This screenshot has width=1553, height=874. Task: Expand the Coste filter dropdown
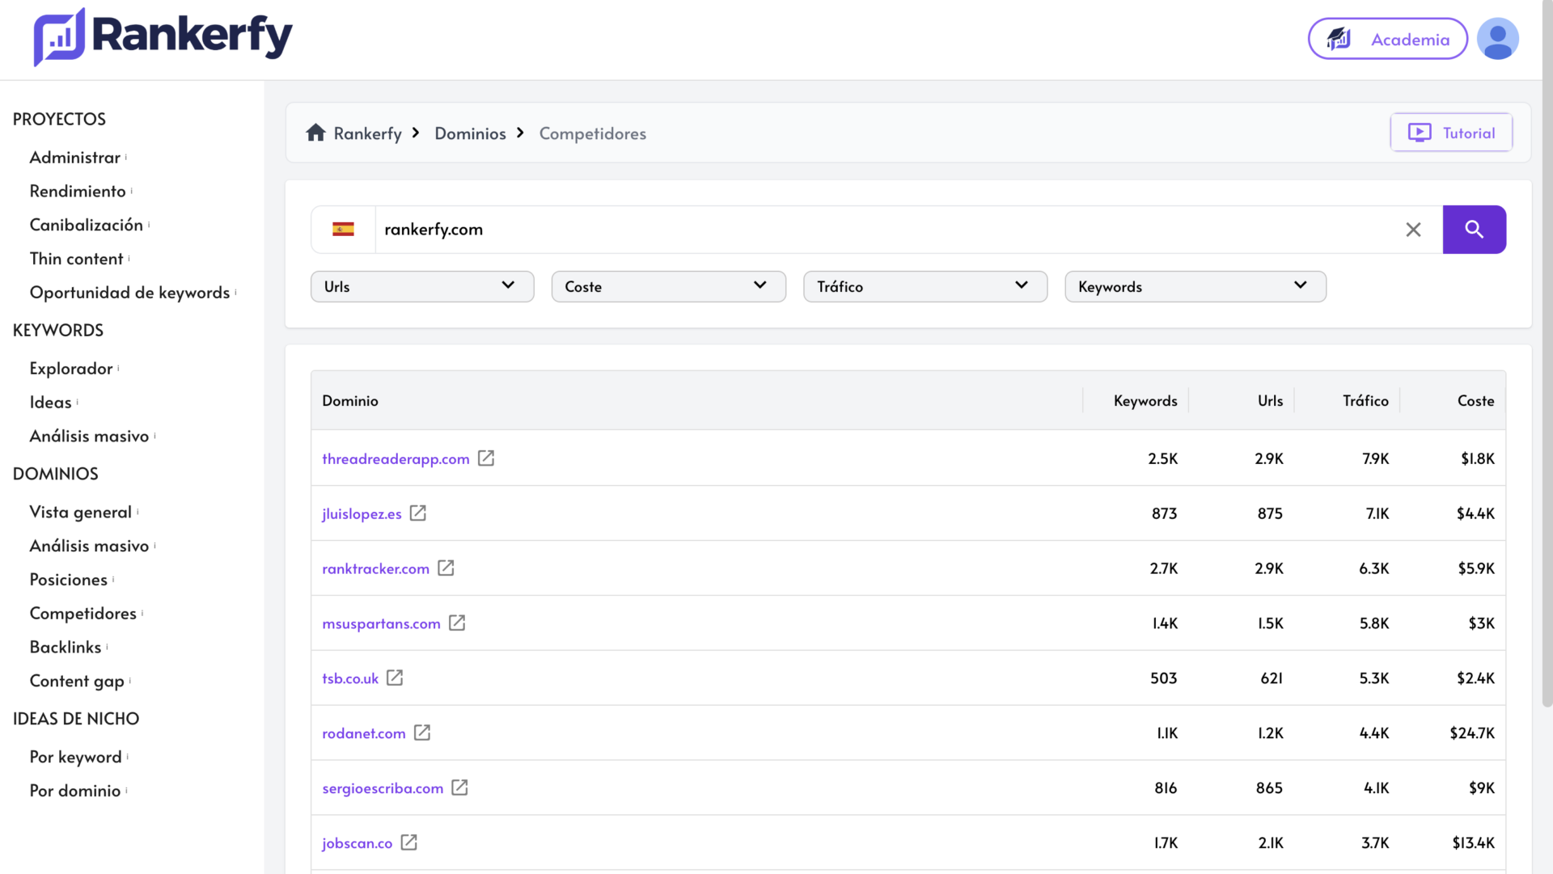pos(668,286)
